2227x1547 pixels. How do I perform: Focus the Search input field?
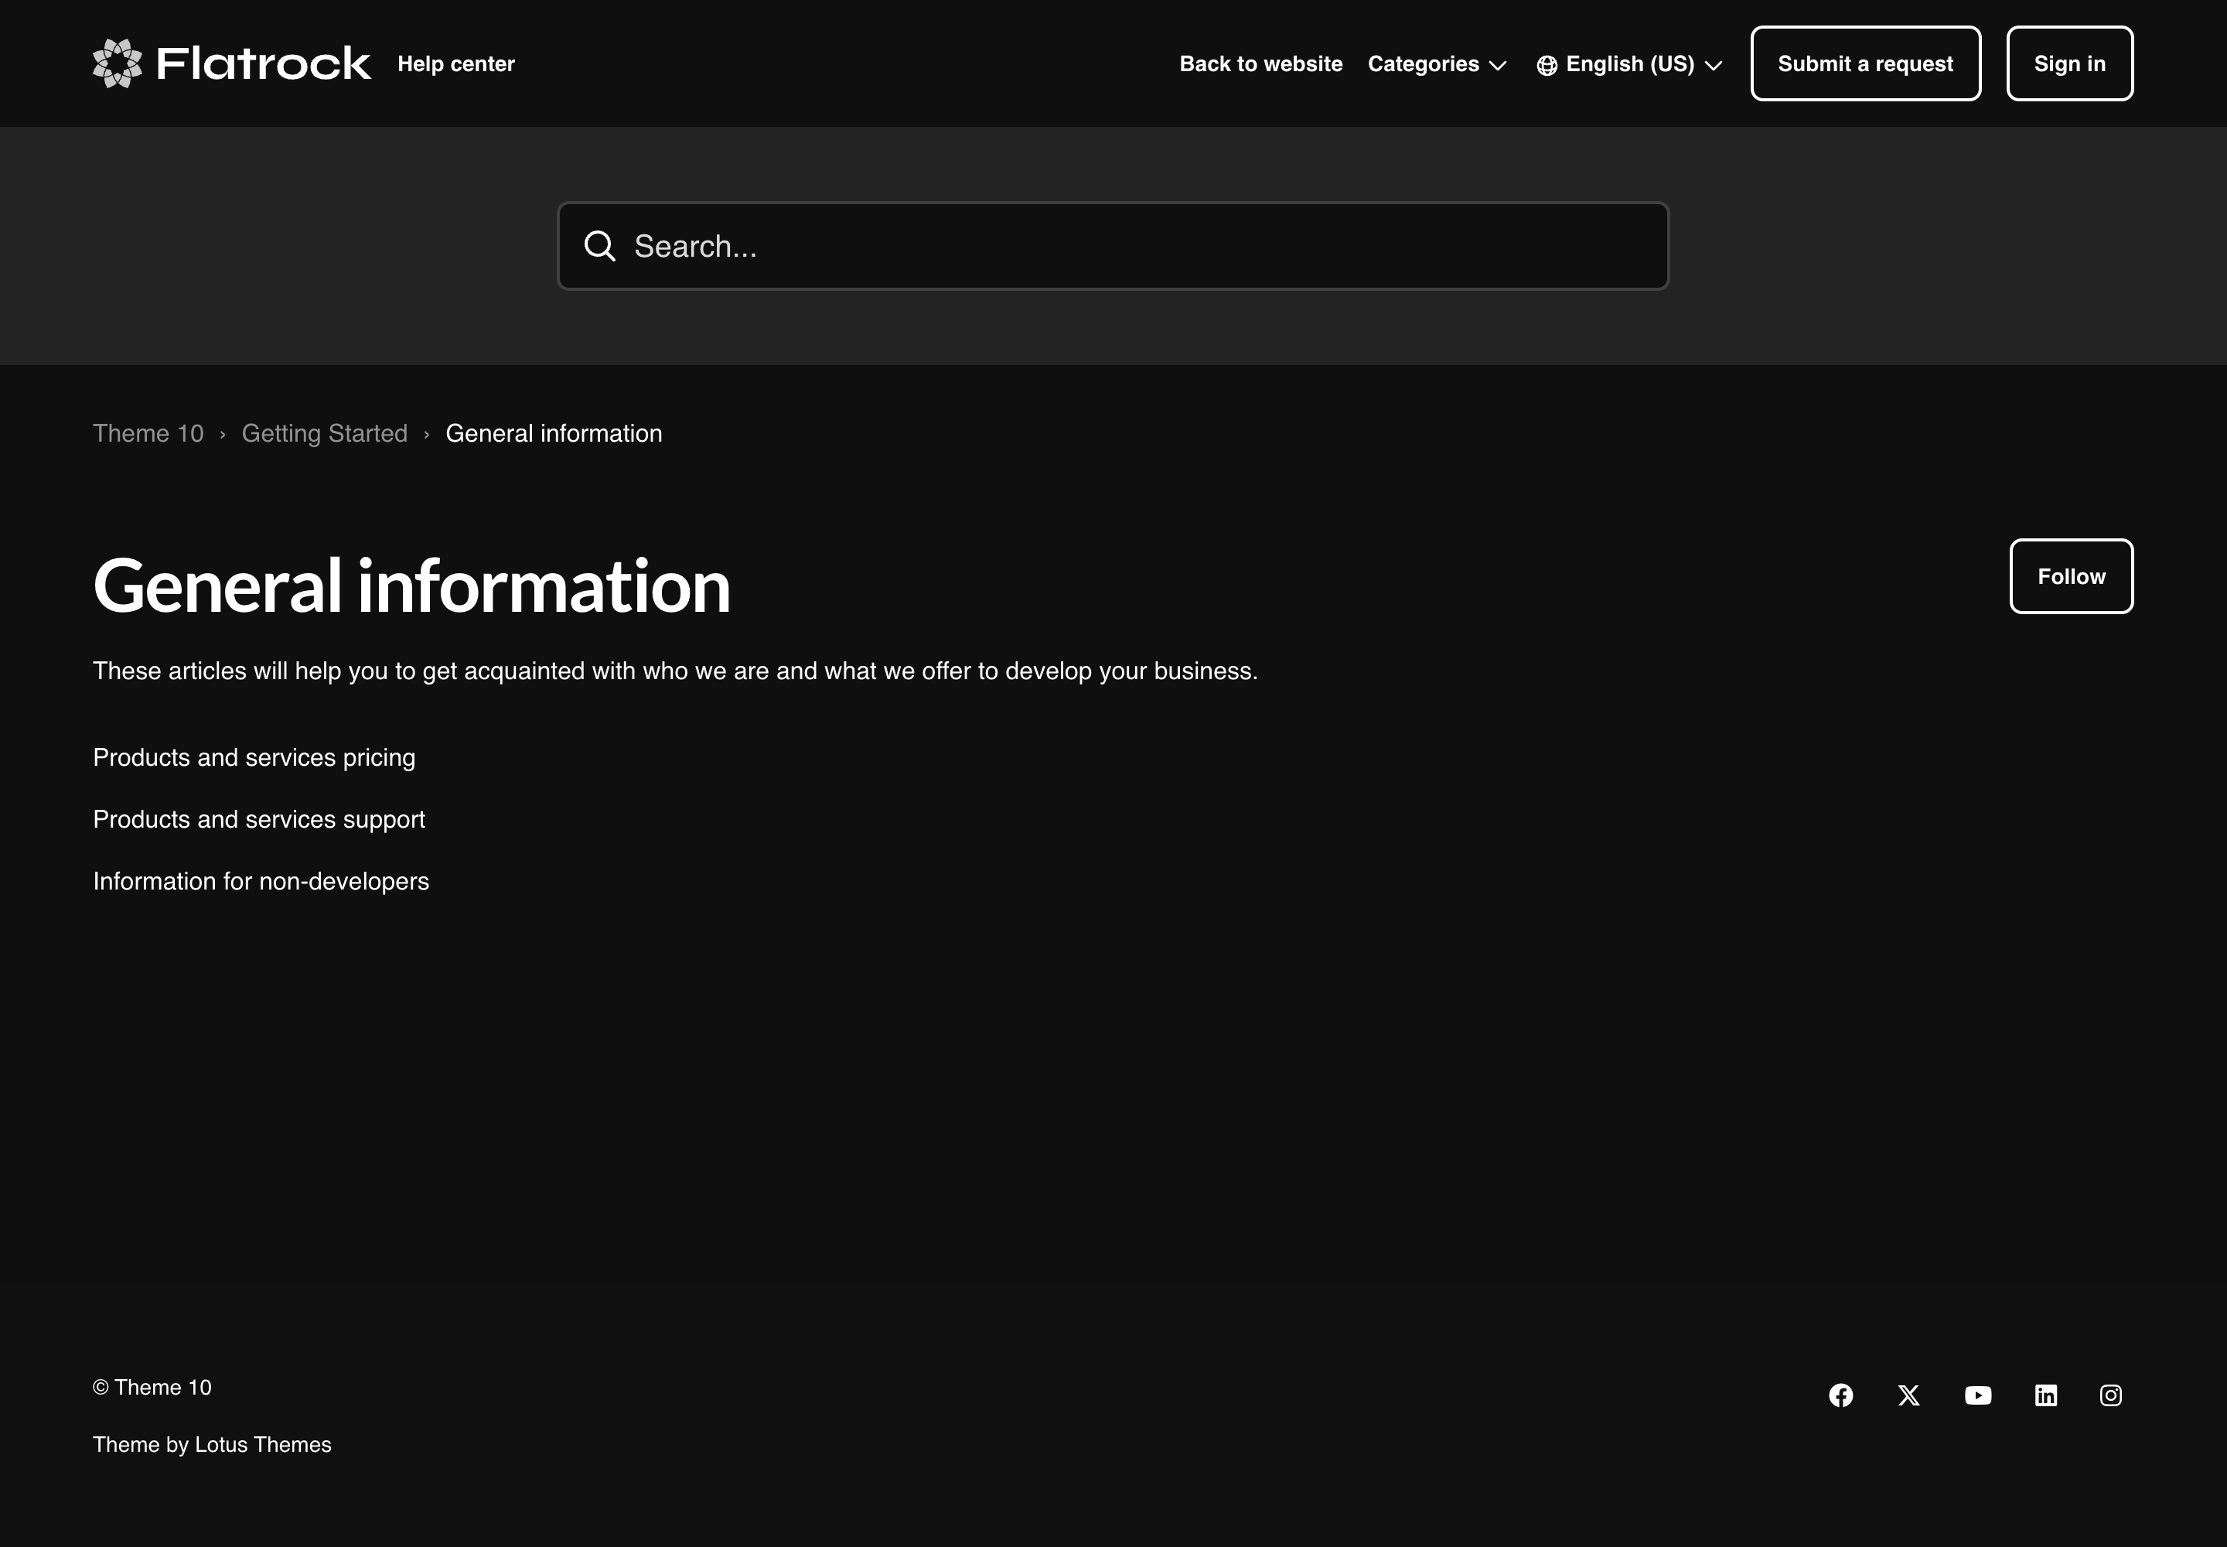pyautogui.click(x=1113, y=246)
